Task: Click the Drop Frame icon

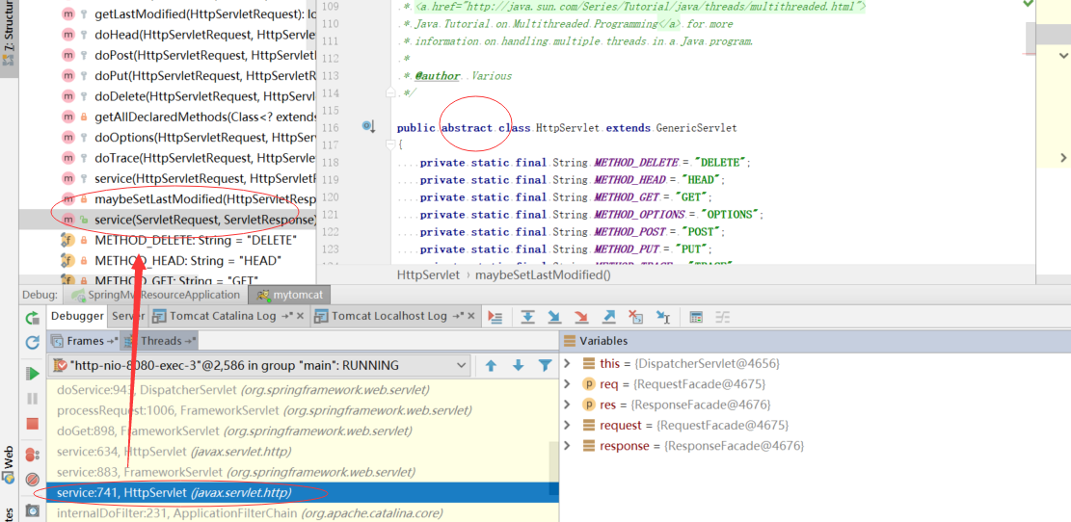Action: point(636,317)
